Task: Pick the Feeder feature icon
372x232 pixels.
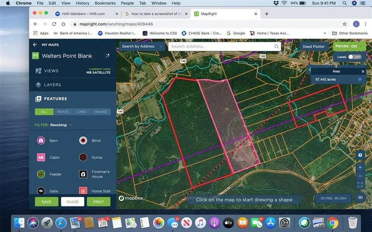Action: pos(41,174)
